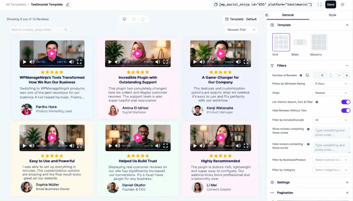Collapse the Filters section
This screenshot has height=201, width=353.
tap(347, 66)
